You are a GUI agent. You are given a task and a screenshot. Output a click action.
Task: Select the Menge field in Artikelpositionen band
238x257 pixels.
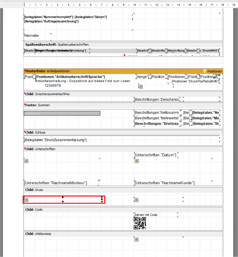point(142,77)
